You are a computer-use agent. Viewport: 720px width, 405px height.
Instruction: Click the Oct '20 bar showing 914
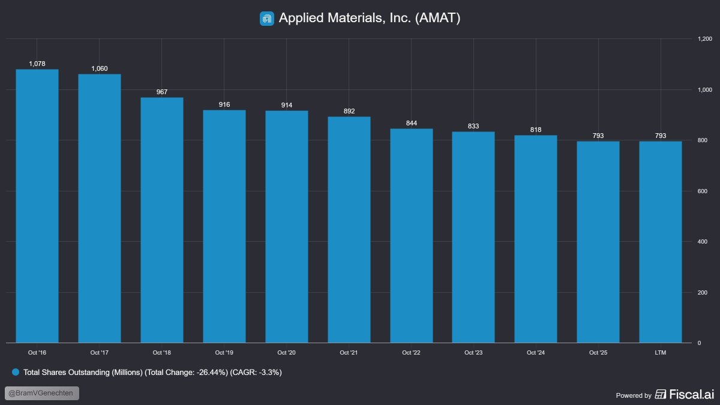pyautogui.click(x=286, y=228)
